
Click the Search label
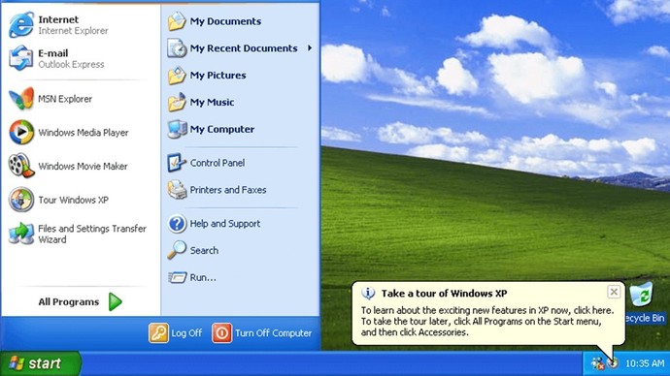tap(204, 250)
